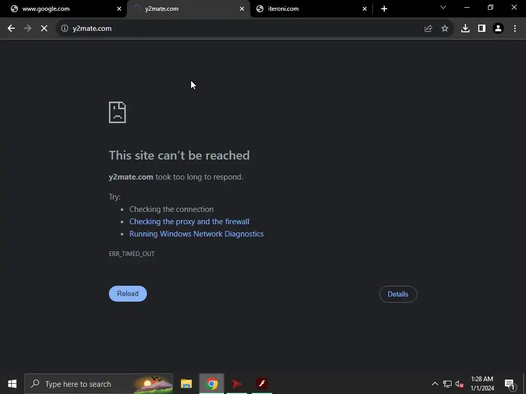This screenshot has width=526, height=394.
Task: Close the www.google.com tab
Action: coord(119,9)
